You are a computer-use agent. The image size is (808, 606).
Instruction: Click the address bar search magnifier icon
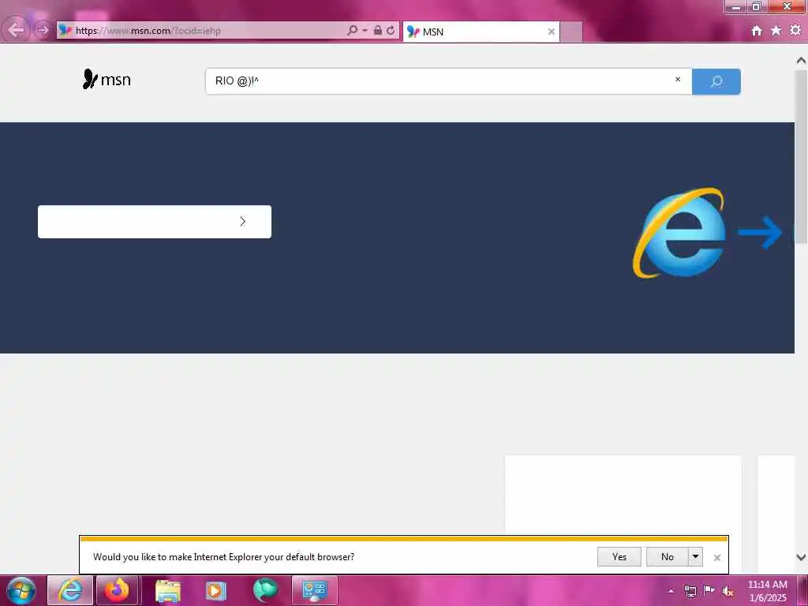pyautogui.click(x=352, y=31)
